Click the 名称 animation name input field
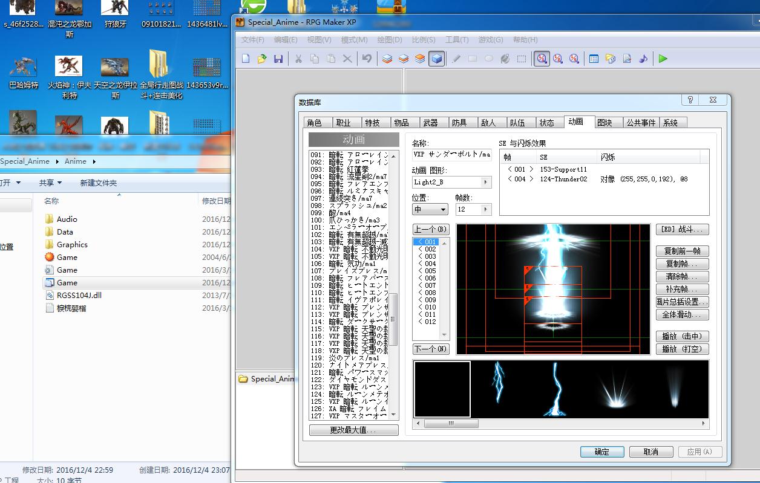 point(451,155)
